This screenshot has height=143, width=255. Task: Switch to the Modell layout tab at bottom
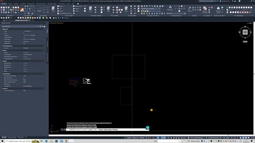4,137
